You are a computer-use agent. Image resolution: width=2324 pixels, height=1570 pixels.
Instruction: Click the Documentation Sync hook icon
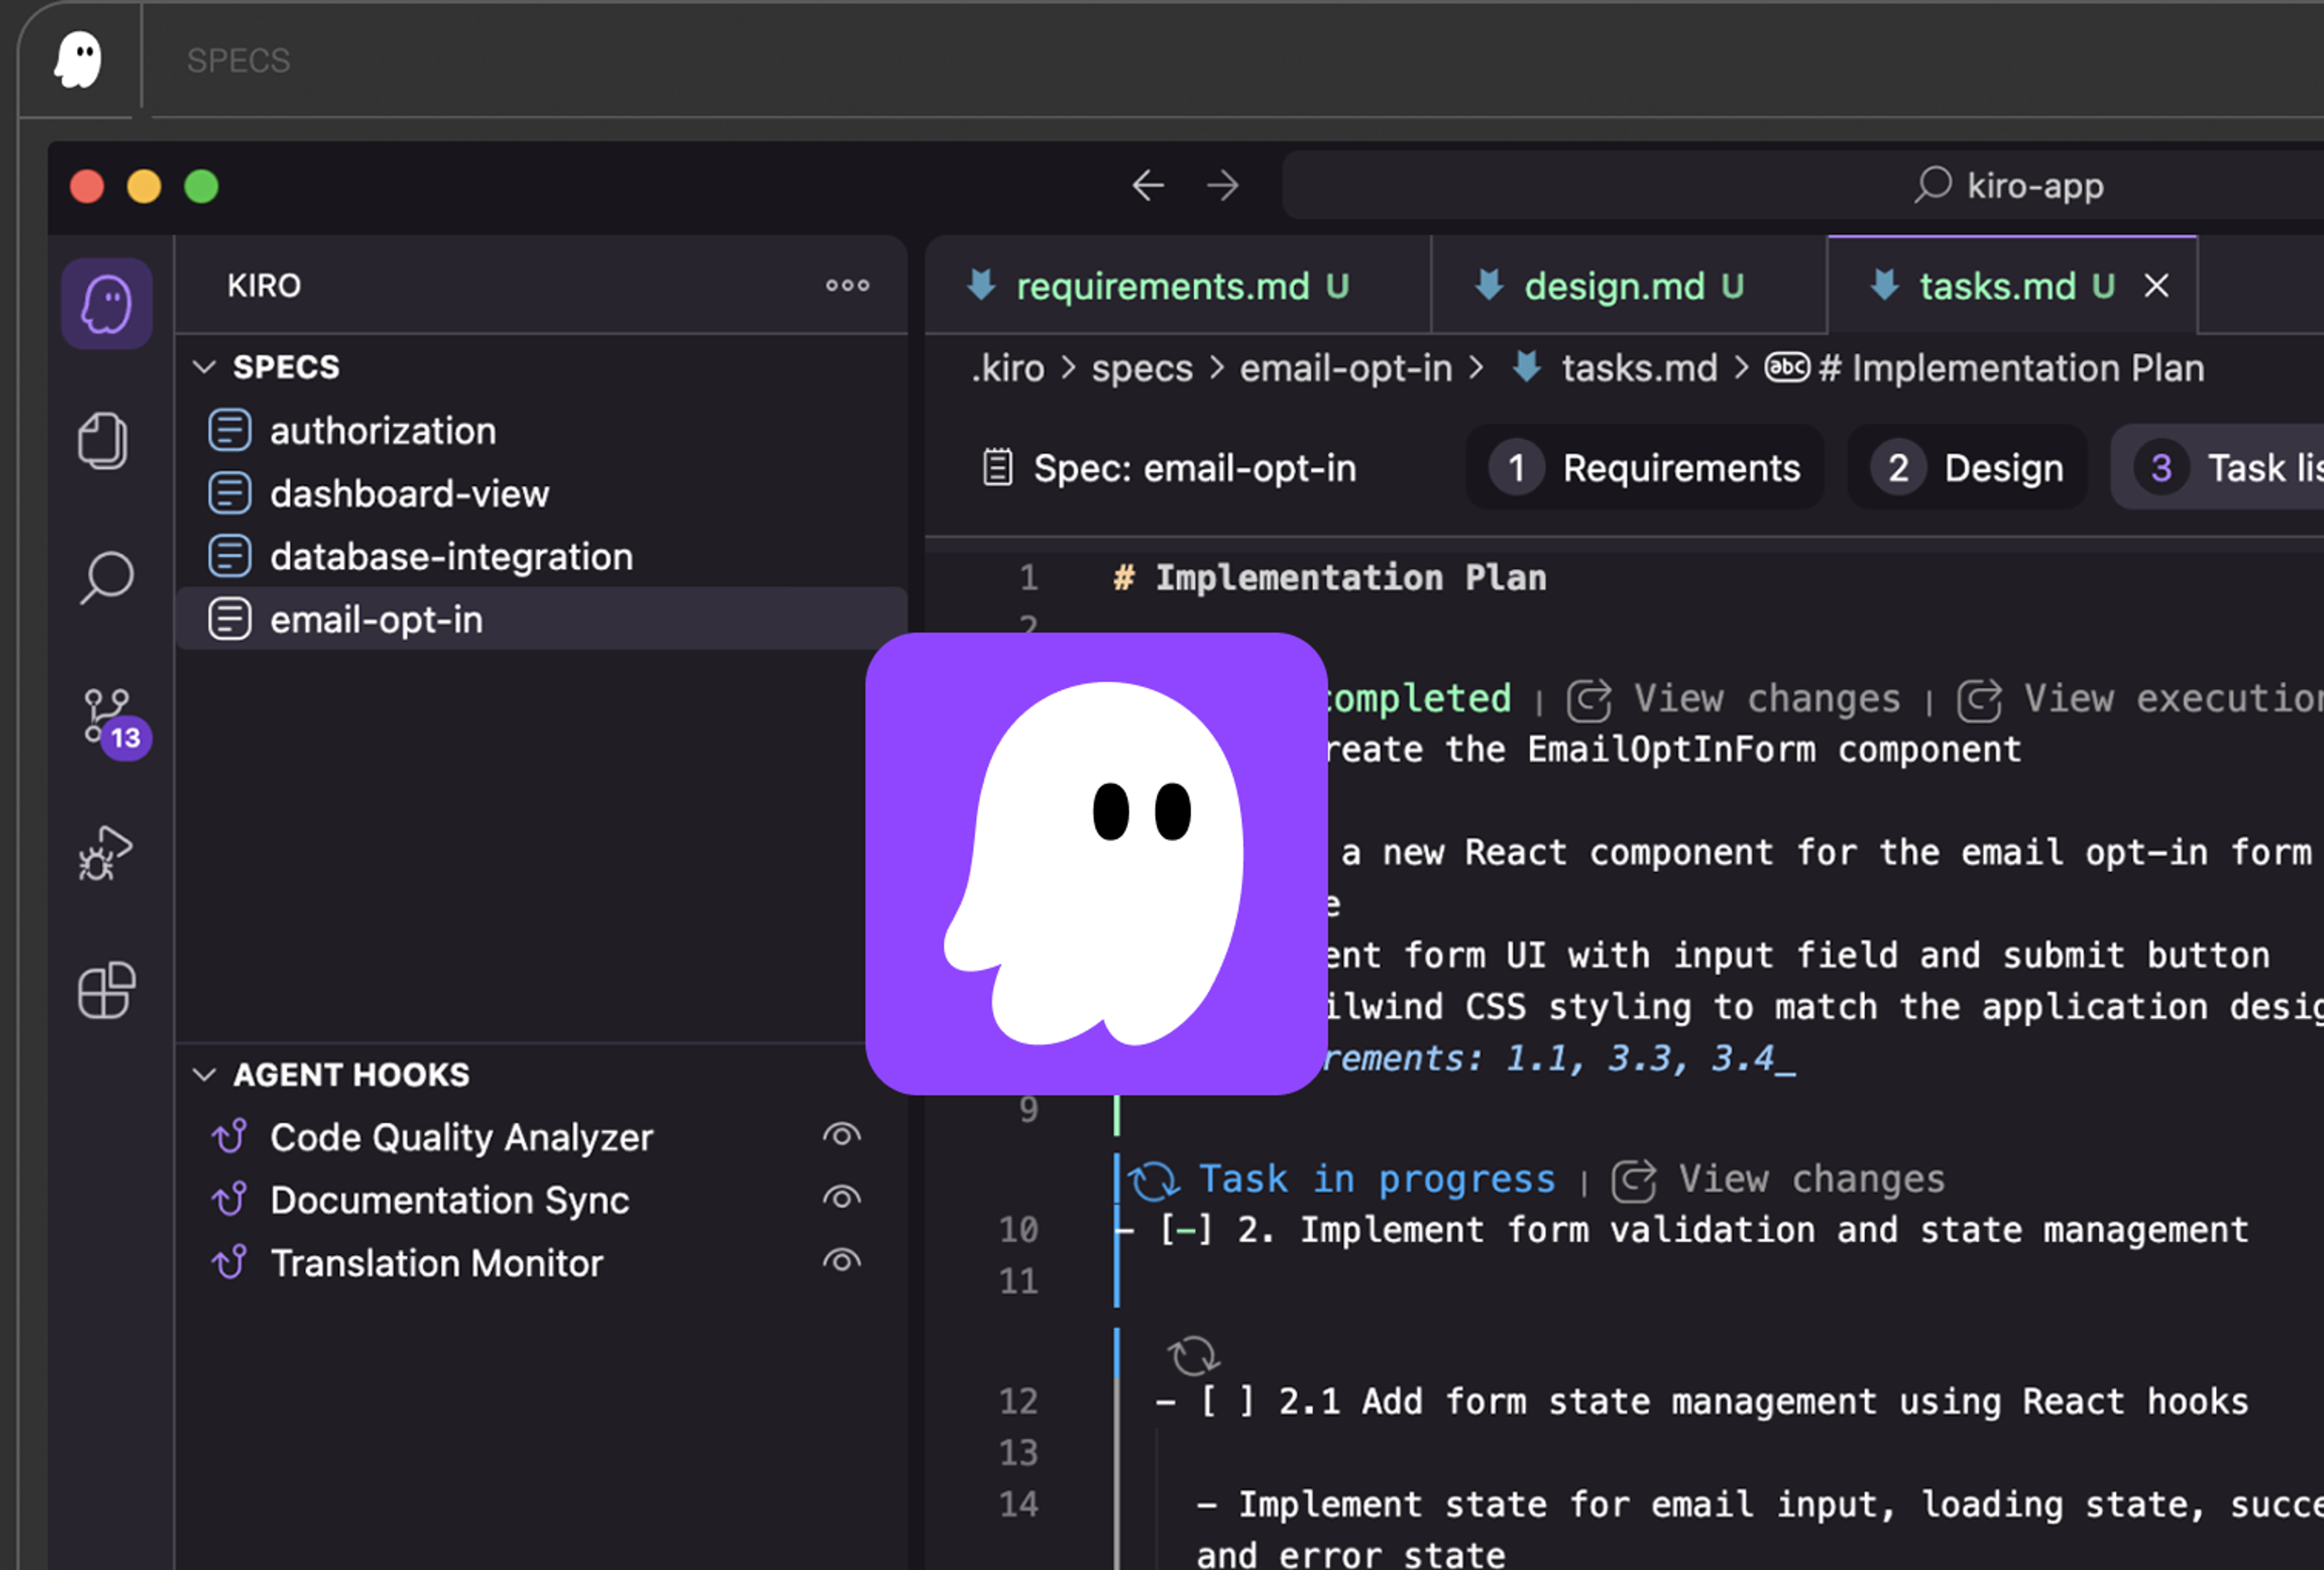tap(229, 1200)
